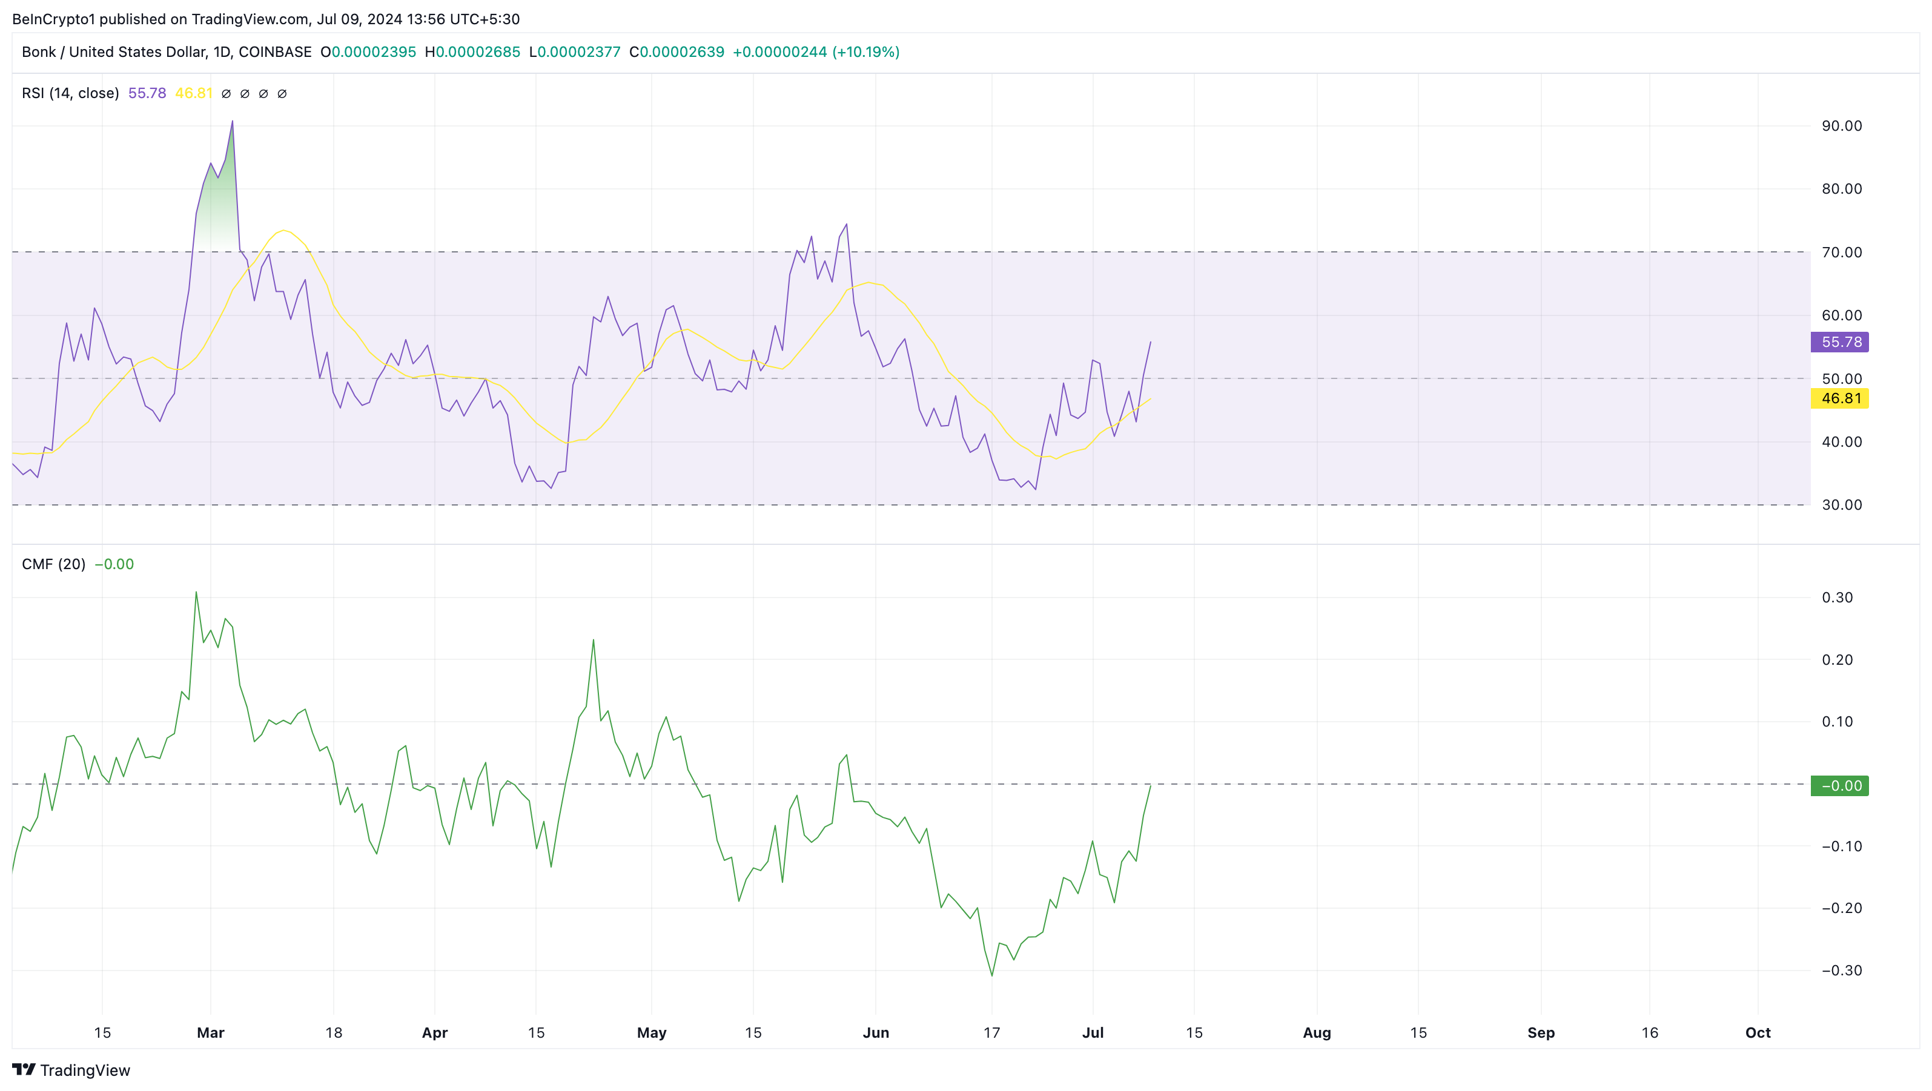Image resolution: width=1932 pixels, height=1091 pixels.
Task: Click the green −0.00 CMF price tag
Action: point(1839,786)
